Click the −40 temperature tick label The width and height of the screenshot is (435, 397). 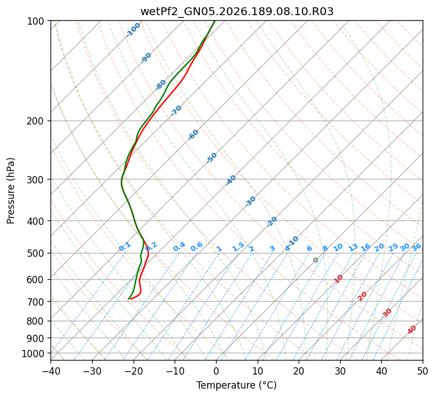(51, 371)
